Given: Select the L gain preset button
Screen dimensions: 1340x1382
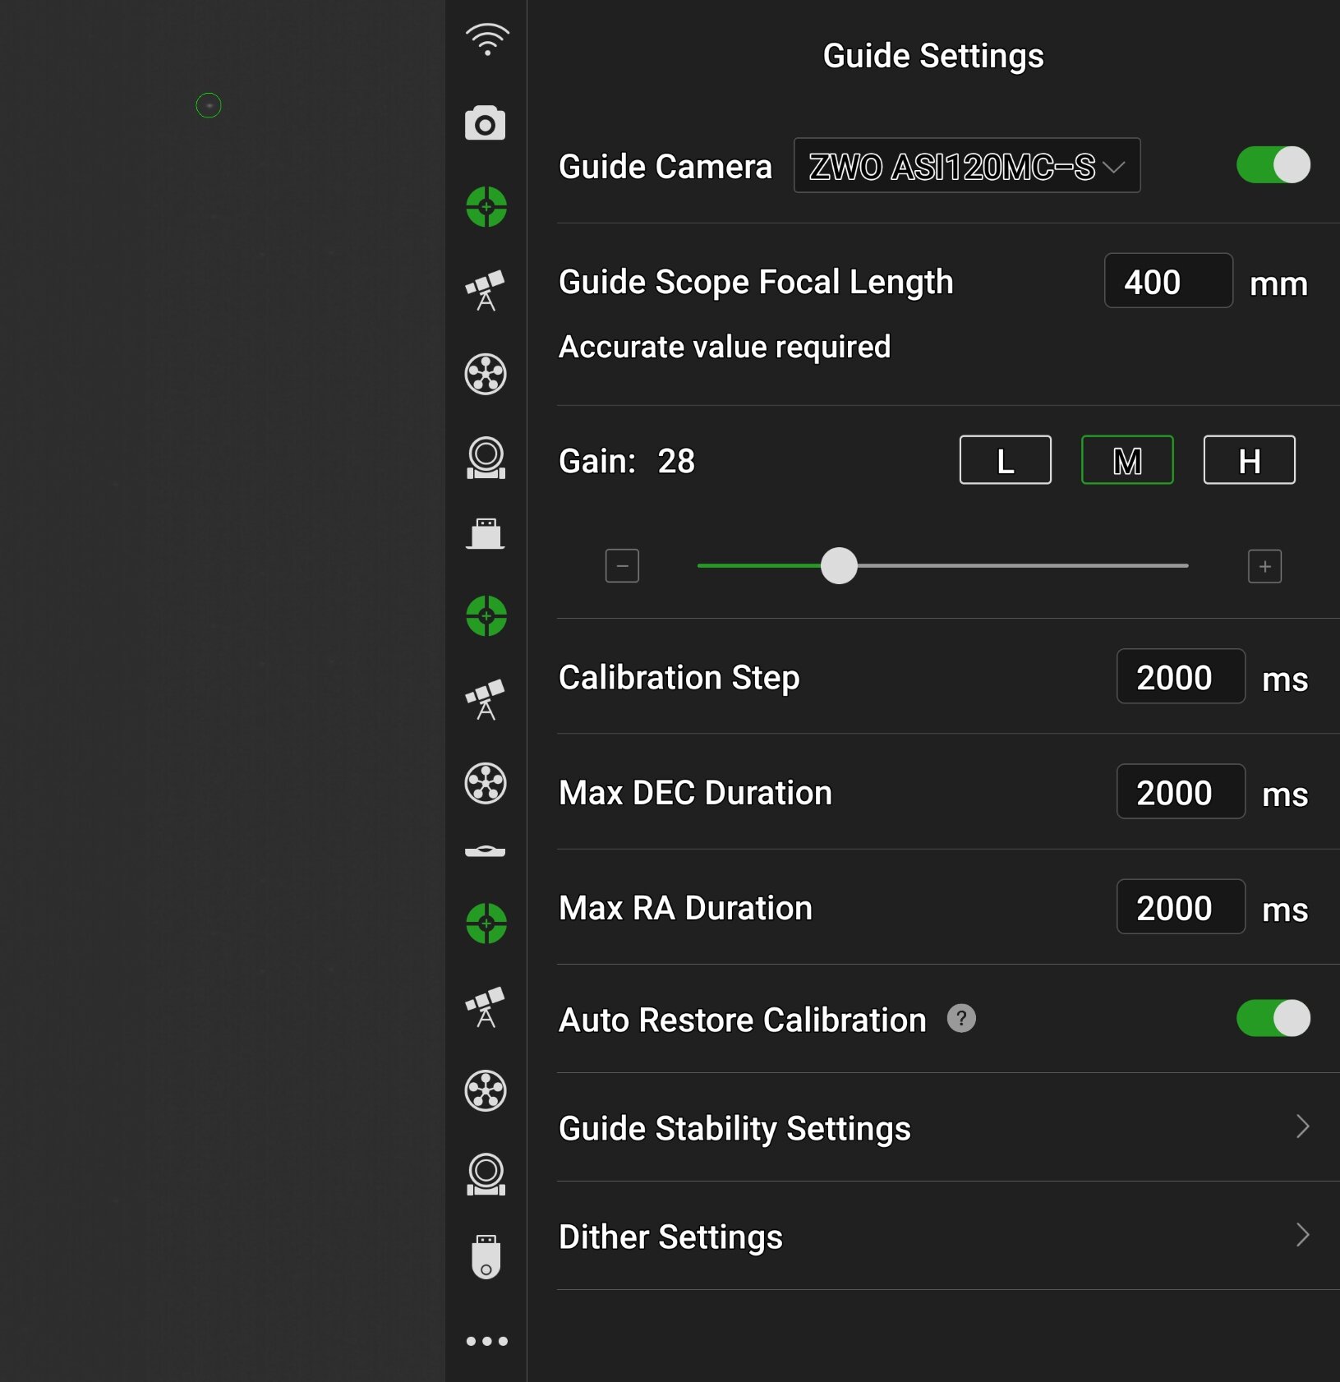Looking at the screenshot, I should (x=1005, y=460).
